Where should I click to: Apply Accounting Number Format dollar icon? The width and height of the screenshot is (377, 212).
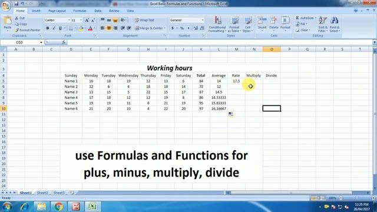click(x=173, y=28)
